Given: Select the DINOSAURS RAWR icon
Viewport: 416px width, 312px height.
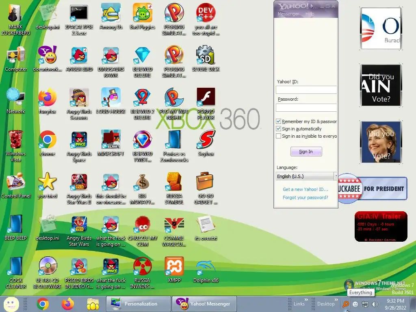Looking at the screenshot, I should [x=111, y=62].
